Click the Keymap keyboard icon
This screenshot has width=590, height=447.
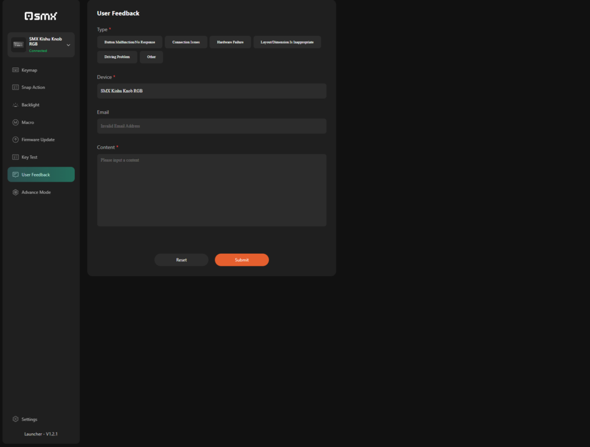point(16,70)
